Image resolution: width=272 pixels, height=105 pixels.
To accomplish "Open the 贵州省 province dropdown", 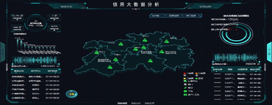I will (159, 16).
